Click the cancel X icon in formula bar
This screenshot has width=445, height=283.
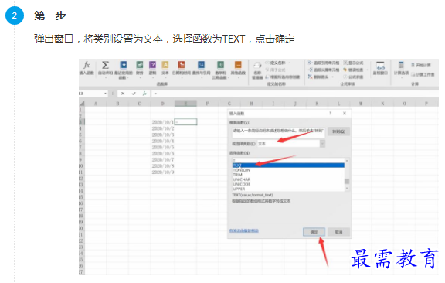(123, 94)
